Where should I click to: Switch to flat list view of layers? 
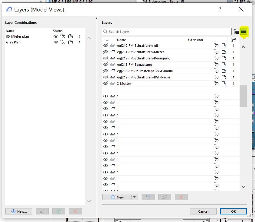(x=244, y=31)
